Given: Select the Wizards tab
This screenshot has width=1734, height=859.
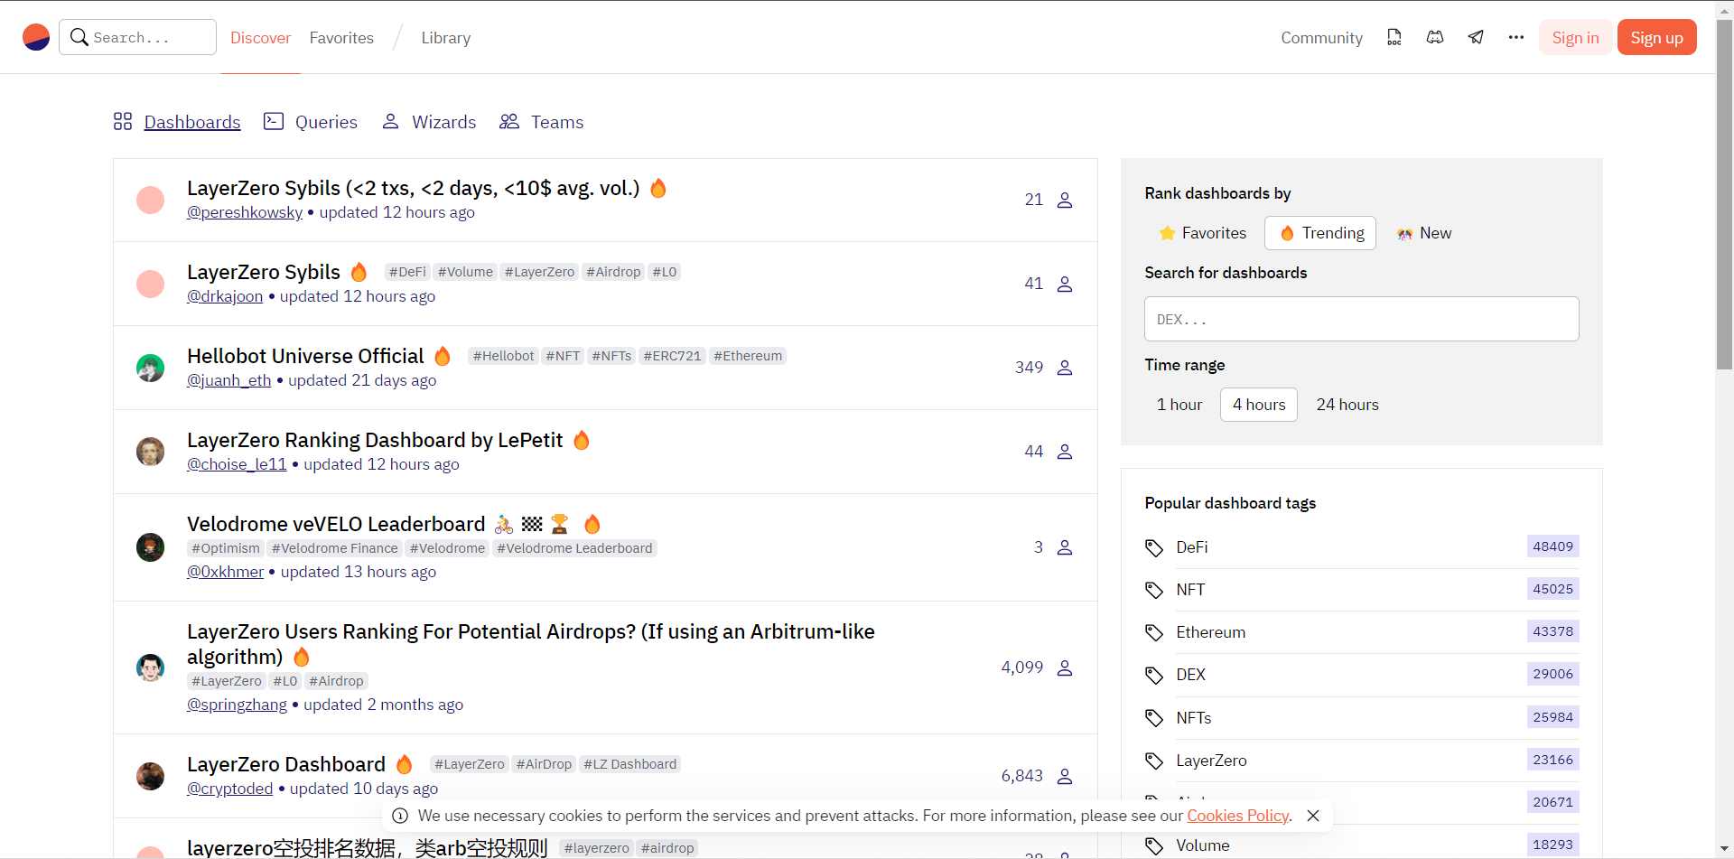Looking at the screenshot, I should pos(443,122).
